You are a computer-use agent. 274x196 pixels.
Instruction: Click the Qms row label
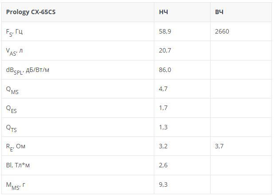pos(12,89)
